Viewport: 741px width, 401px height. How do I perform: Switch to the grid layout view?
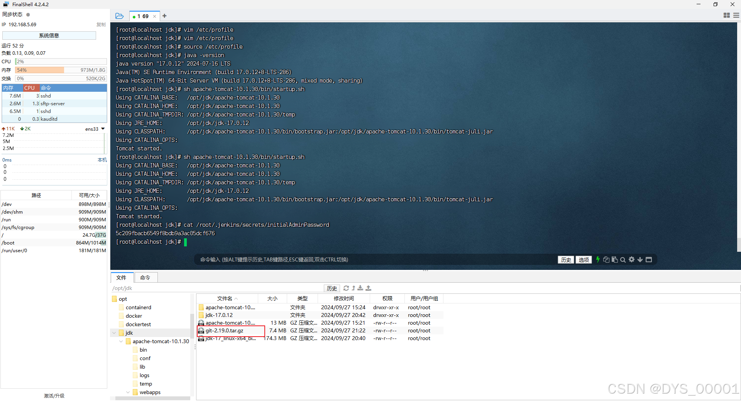[726, 15]
